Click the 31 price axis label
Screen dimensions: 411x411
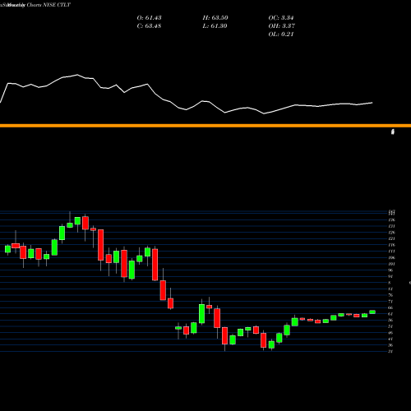pyautogui.click(x=390, y=351)
